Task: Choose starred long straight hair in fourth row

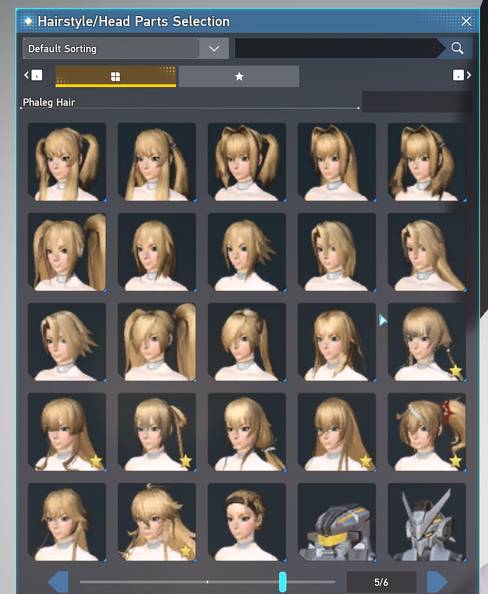Action: click(x=337, y=432)
